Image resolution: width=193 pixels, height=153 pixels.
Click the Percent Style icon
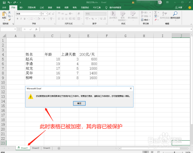click(93, 19)
